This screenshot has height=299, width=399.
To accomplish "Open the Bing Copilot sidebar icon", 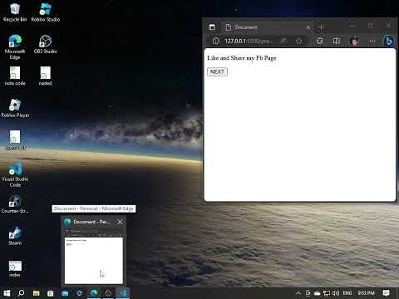I will point(389,42).
